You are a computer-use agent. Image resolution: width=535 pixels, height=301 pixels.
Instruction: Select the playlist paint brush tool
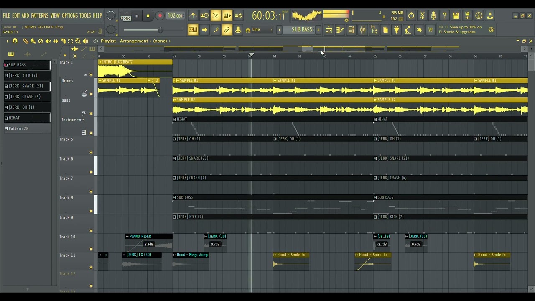tap(33, 41)
